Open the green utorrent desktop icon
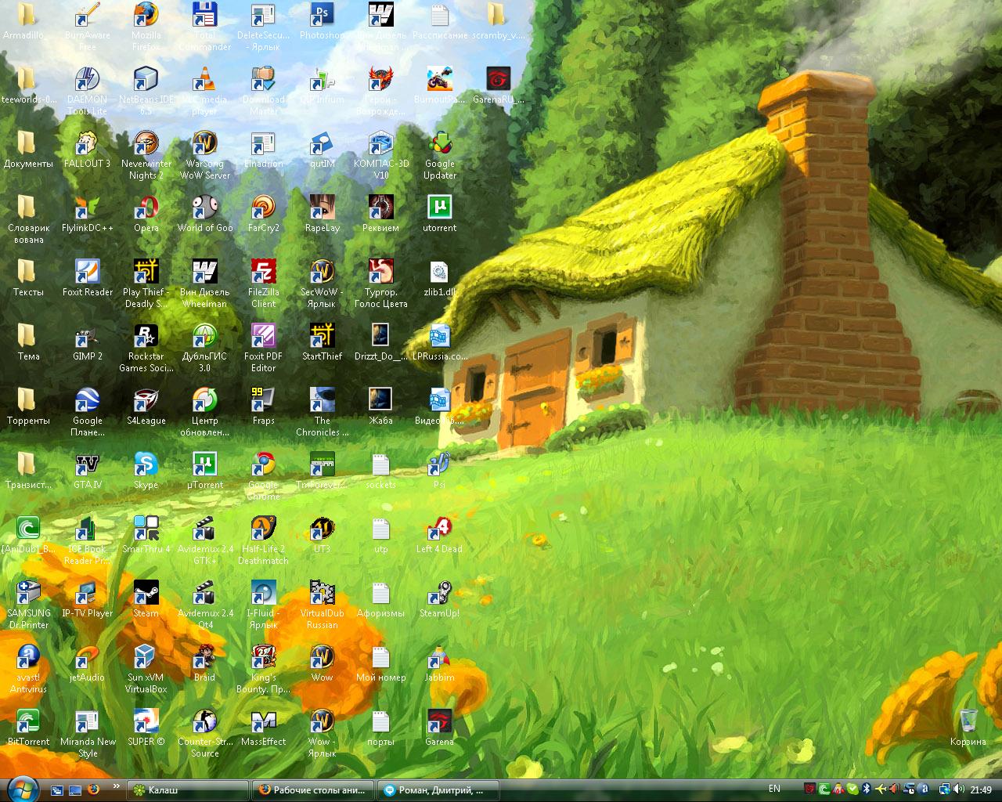The height and width of the screenshot is (802, 1002). click(440, 214)
